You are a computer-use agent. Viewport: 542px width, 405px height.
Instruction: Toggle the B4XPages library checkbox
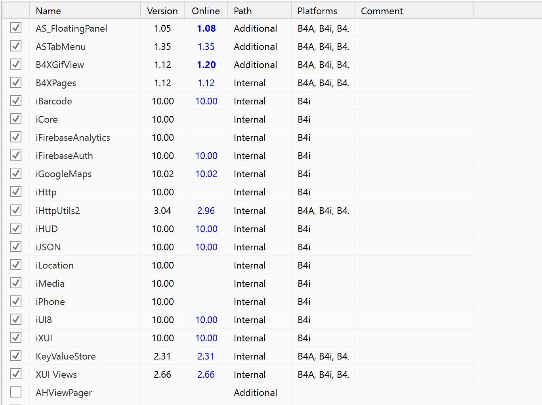tap(16, 83)
